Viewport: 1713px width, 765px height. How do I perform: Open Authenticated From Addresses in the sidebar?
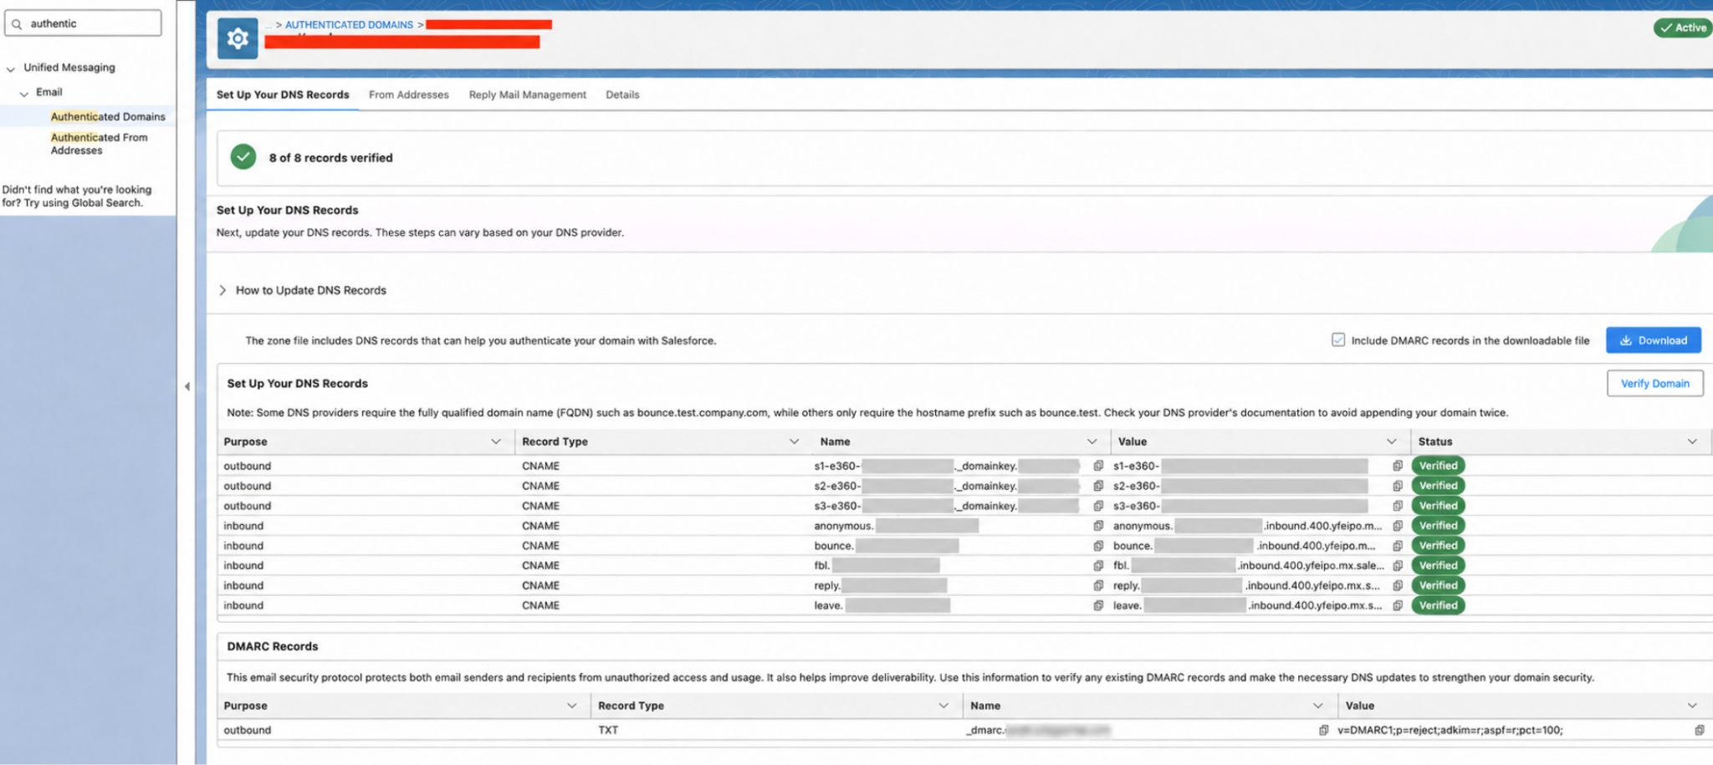click(99, 144)
